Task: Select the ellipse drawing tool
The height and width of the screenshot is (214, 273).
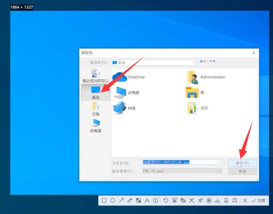Action: coord(113,201)
